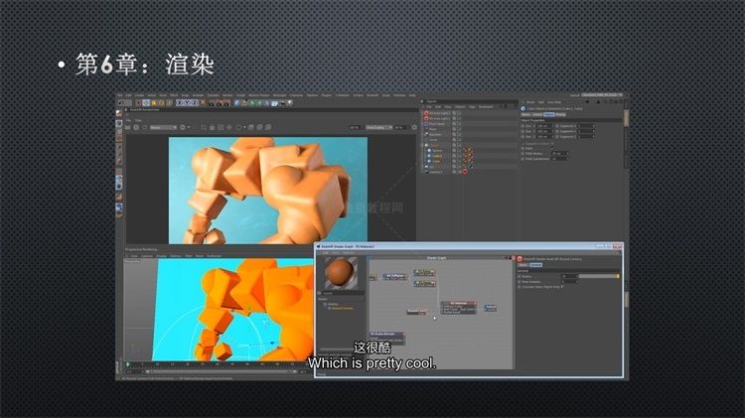Toggle enable checkmark of Cube object
Screen dimensions: 745x418
coord(459,162)
